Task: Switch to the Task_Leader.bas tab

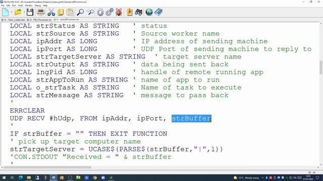Action: pyautogui.click(x=14, y=20)
